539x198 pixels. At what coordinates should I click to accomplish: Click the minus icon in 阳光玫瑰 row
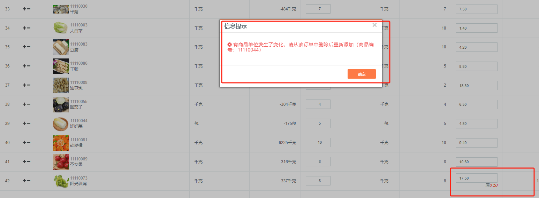click(29, 181)
